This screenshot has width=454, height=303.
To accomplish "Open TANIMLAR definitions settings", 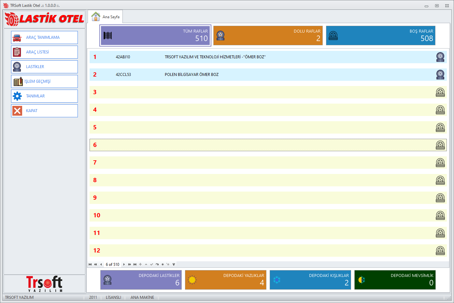I will [x=44, y=96].
